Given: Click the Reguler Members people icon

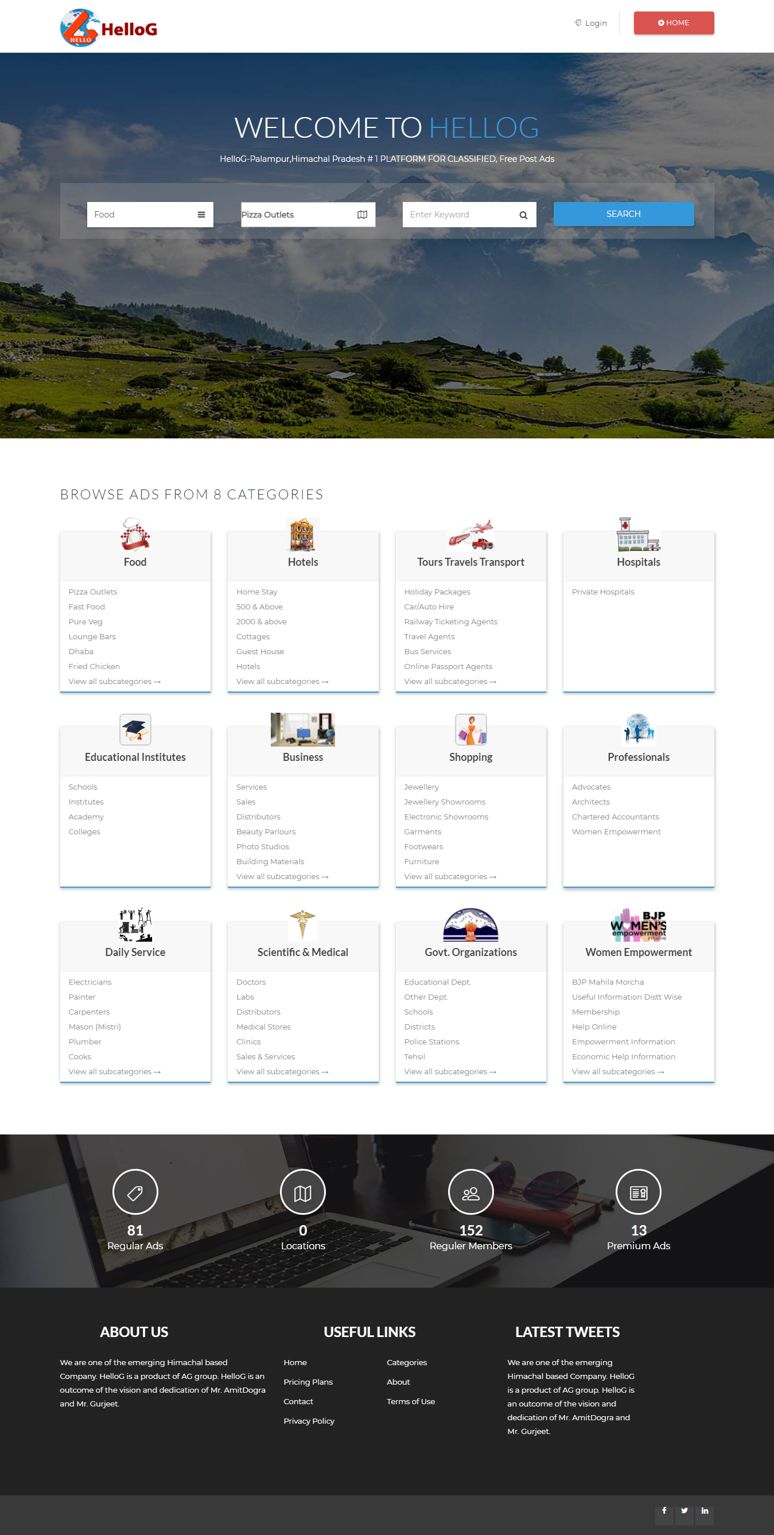Looking at the screenshot, I should point(470,1192).
